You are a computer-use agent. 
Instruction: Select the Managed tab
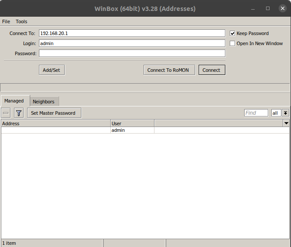[14, 101]
